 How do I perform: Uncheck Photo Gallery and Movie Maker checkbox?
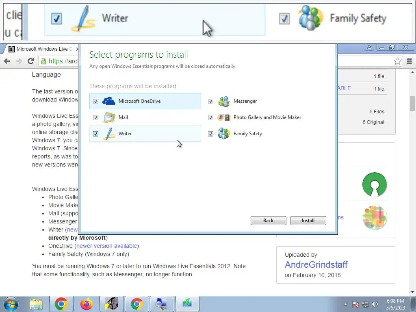pos(210,117)
